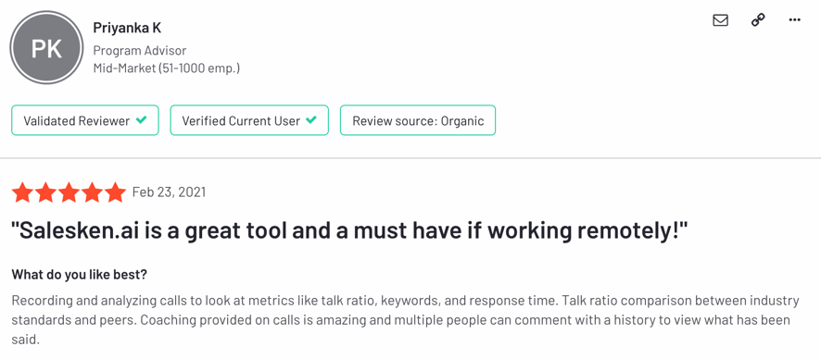
Task: Open Priyanka K reviewer profile name
Action: (127, 28)
